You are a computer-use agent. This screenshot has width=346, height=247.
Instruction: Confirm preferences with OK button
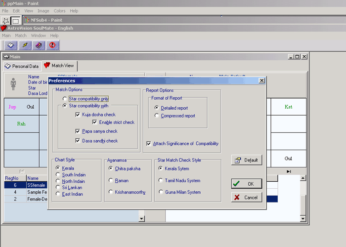point(247,184)
